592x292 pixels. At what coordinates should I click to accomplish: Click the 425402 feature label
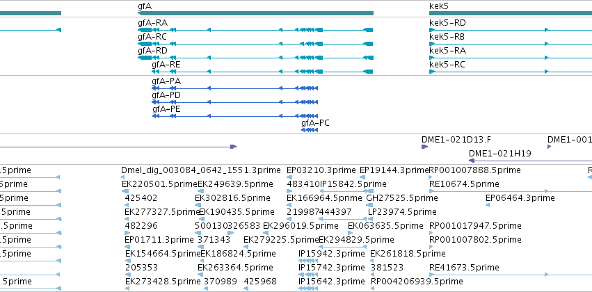[141, 198]
